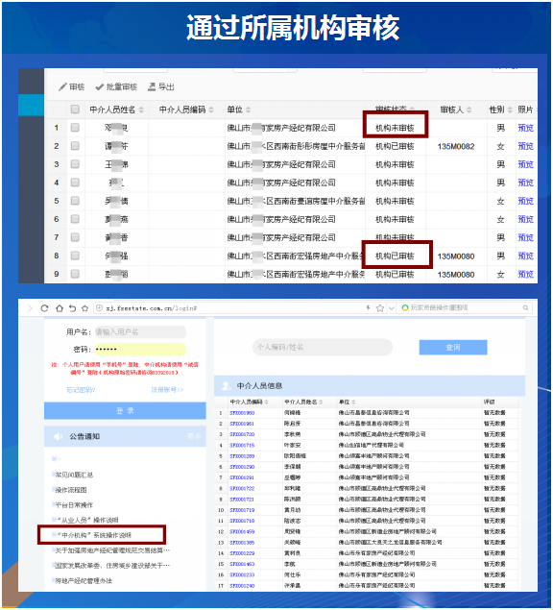
Task: Tick the checkbox for row 1
Action: pos(75,127)
